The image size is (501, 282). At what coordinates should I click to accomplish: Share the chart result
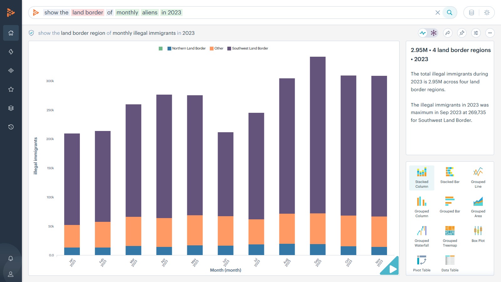pyautogui.click(x=448, y=33)
